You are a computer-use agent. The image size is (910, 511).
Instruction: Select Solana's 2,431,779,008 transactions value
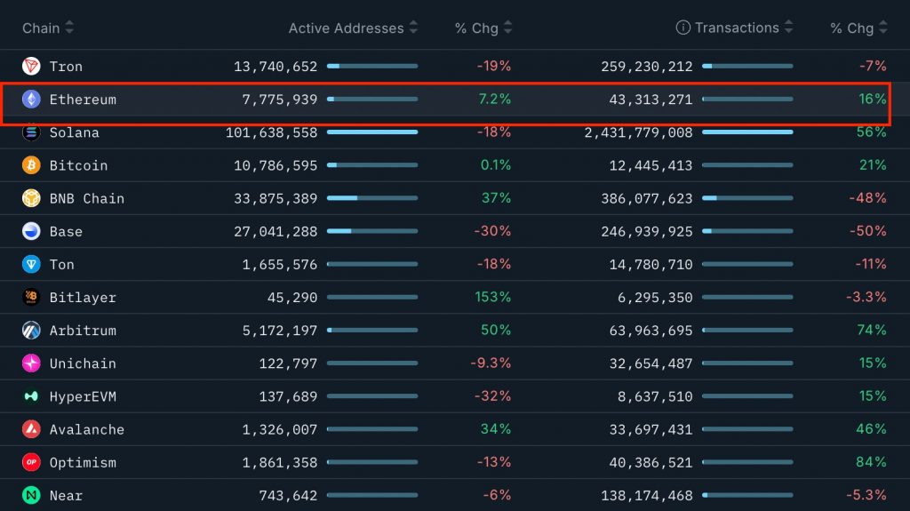[638, 133]
